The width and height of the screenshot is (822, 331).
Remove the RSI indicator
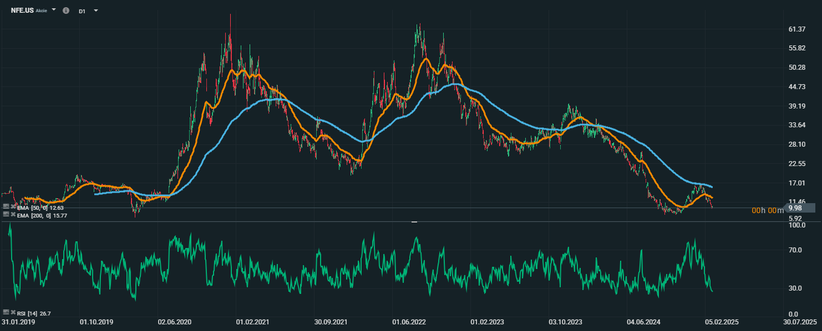[13, 313]
